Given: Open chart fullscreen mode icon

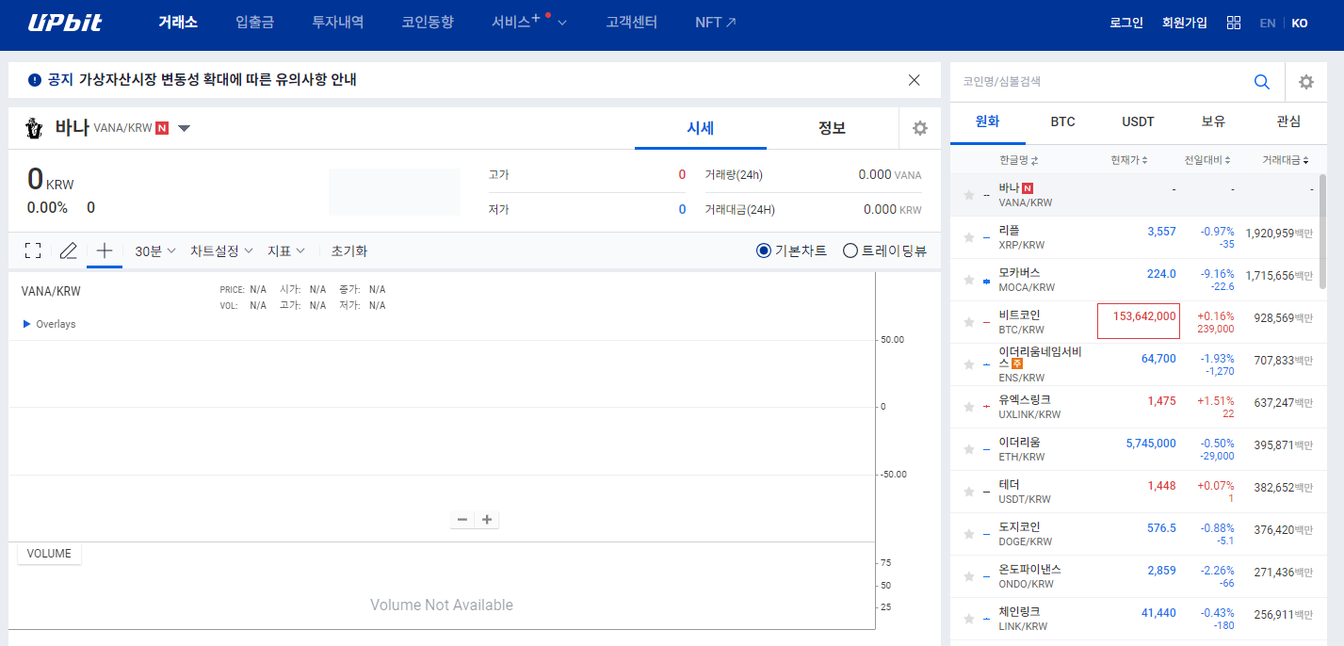Looking at the screenshot, I should tap(32, 250).
